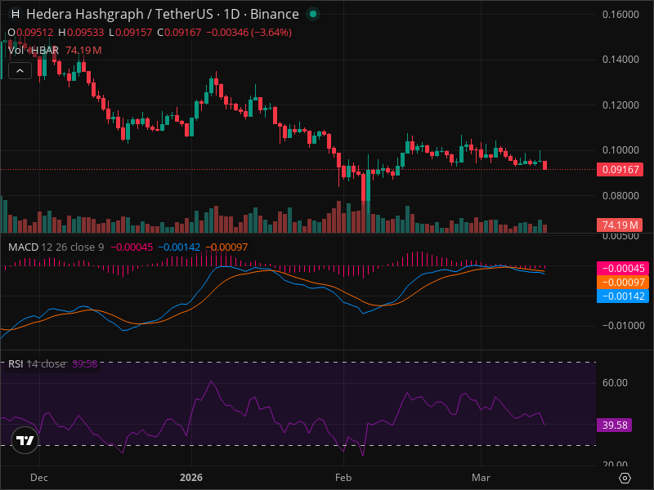
Task: Click the 74.19 M volume axis label
Action: coord(620,225)
